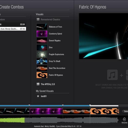Seek in the gray audio waveform
The width and height of the screenshot is (128, 128).
pos(71,120)
